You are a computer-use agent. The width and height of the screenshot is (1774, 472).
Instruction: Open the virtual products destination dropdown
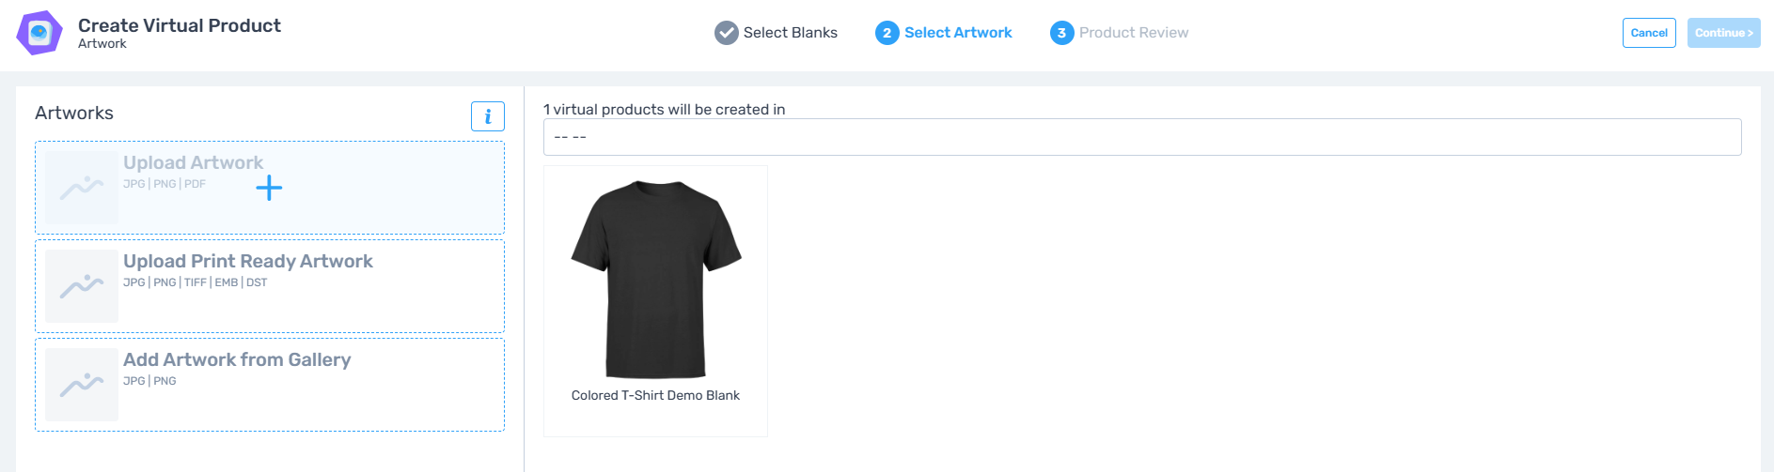(1141, 137)
